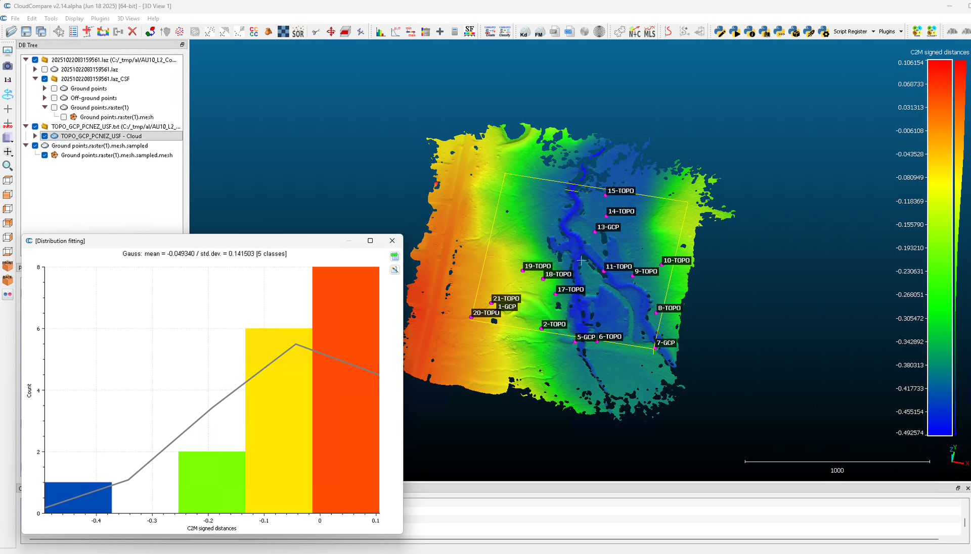This screenshot has width=971, height=554.
Task: Click the Translate/Rotate tool icon
Action: click(331, 31)
